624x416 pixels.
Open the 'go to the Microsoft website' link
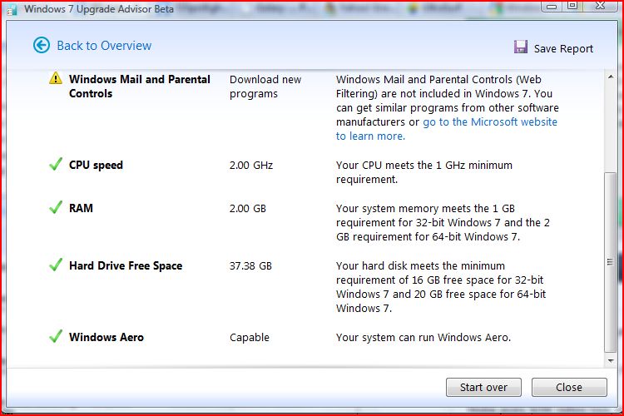[490, 122]
